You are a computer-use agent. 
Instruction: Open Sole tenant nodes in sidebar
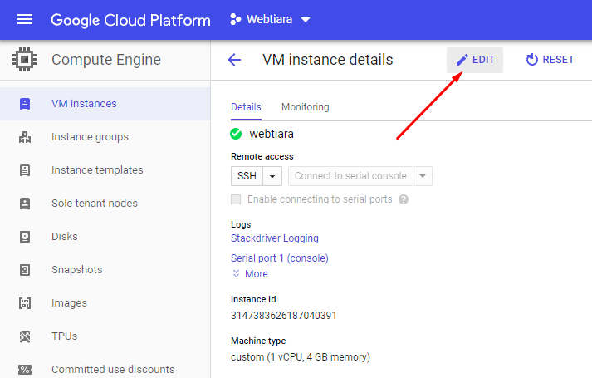105,204
